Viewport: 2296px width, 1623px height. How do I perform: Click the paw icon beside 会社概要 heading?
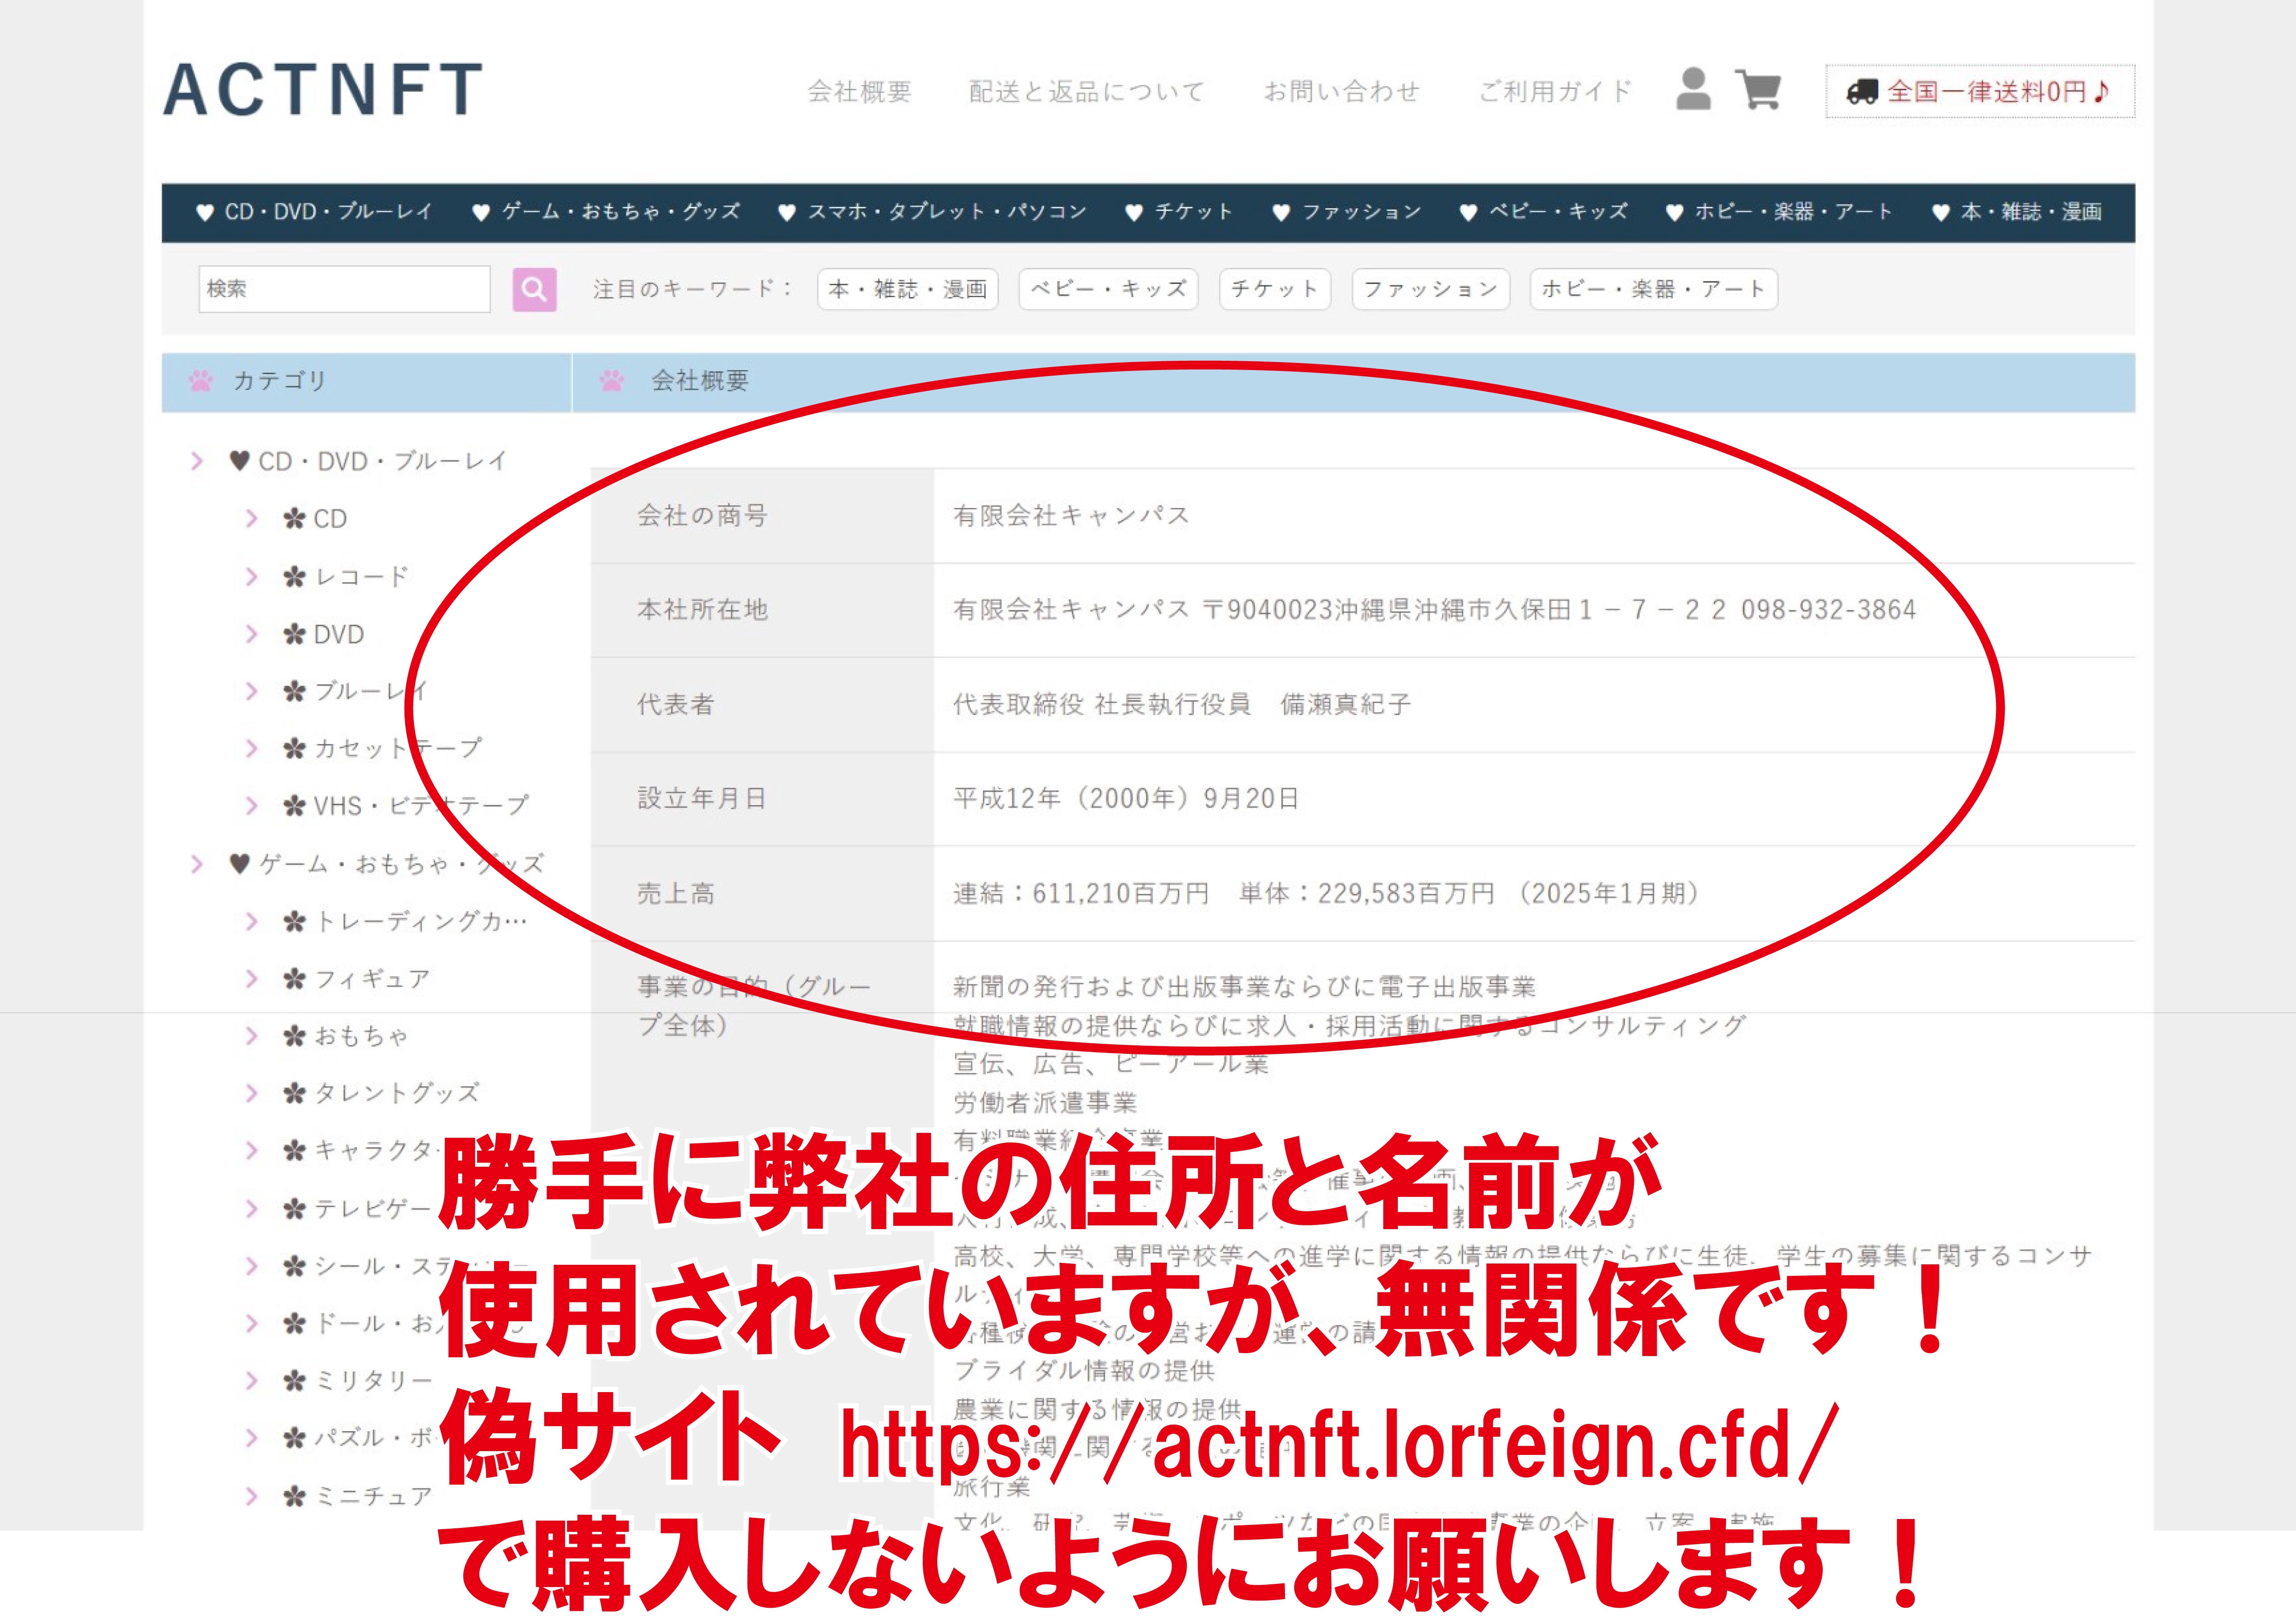click(612, 381)
